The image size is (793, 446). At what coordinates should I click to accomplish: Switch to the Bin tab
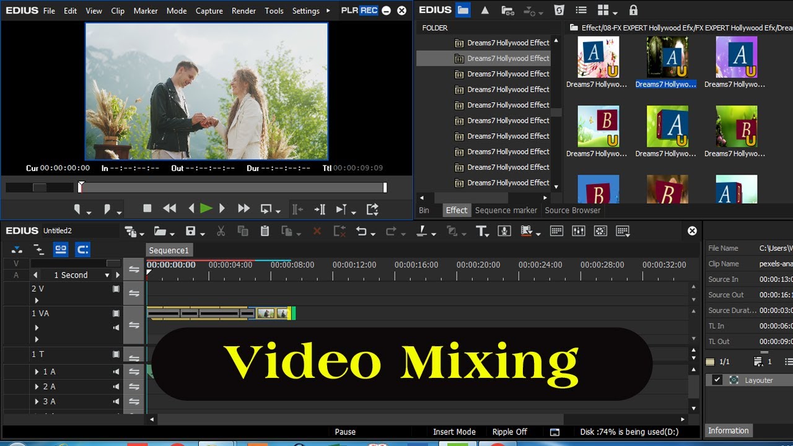click(x=424, y=210)
